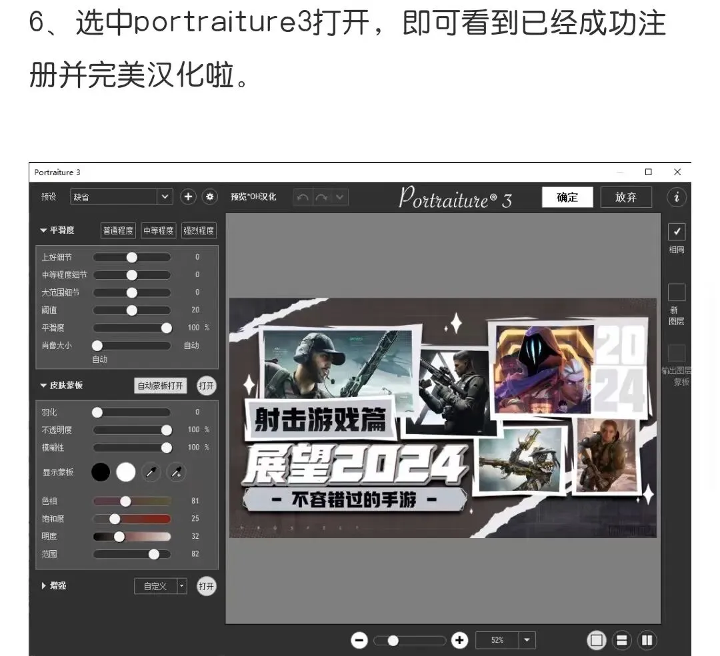Click the preview image in the canvas
720x656 pixels.
[443, 418]
